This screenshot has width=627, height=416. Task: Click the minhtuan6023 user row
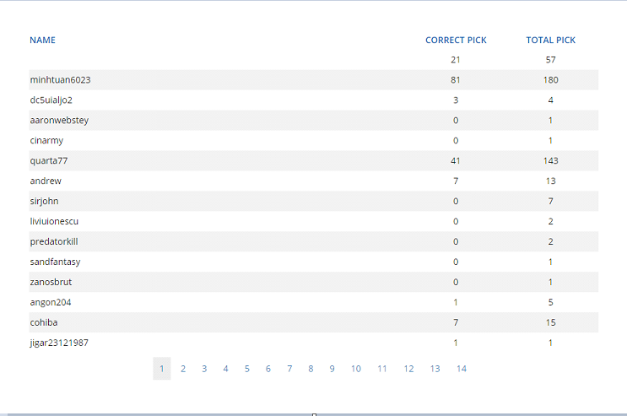coord(314,80)
